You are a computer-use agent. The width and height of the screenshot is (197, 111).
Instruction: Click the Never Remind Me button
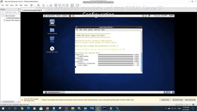pyautogui.click(x=190, y=100)
